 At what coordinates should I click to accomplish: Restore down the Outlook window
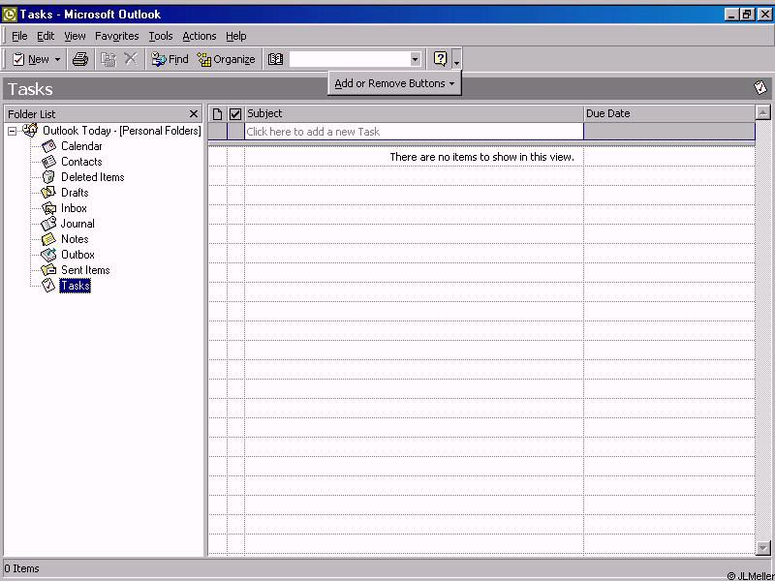coord(747,15)
